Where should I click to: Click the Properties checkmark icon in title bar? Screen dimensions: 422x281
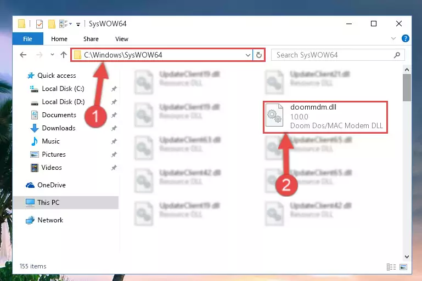(40, 24)
